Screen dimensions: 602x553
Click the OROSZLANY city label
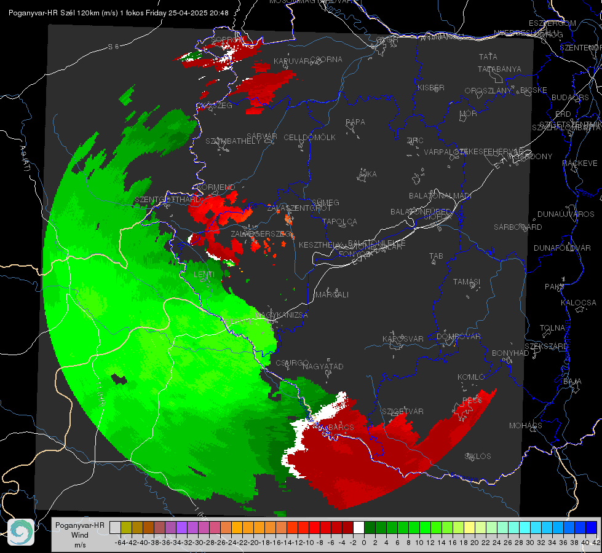(x=488, y=91)
